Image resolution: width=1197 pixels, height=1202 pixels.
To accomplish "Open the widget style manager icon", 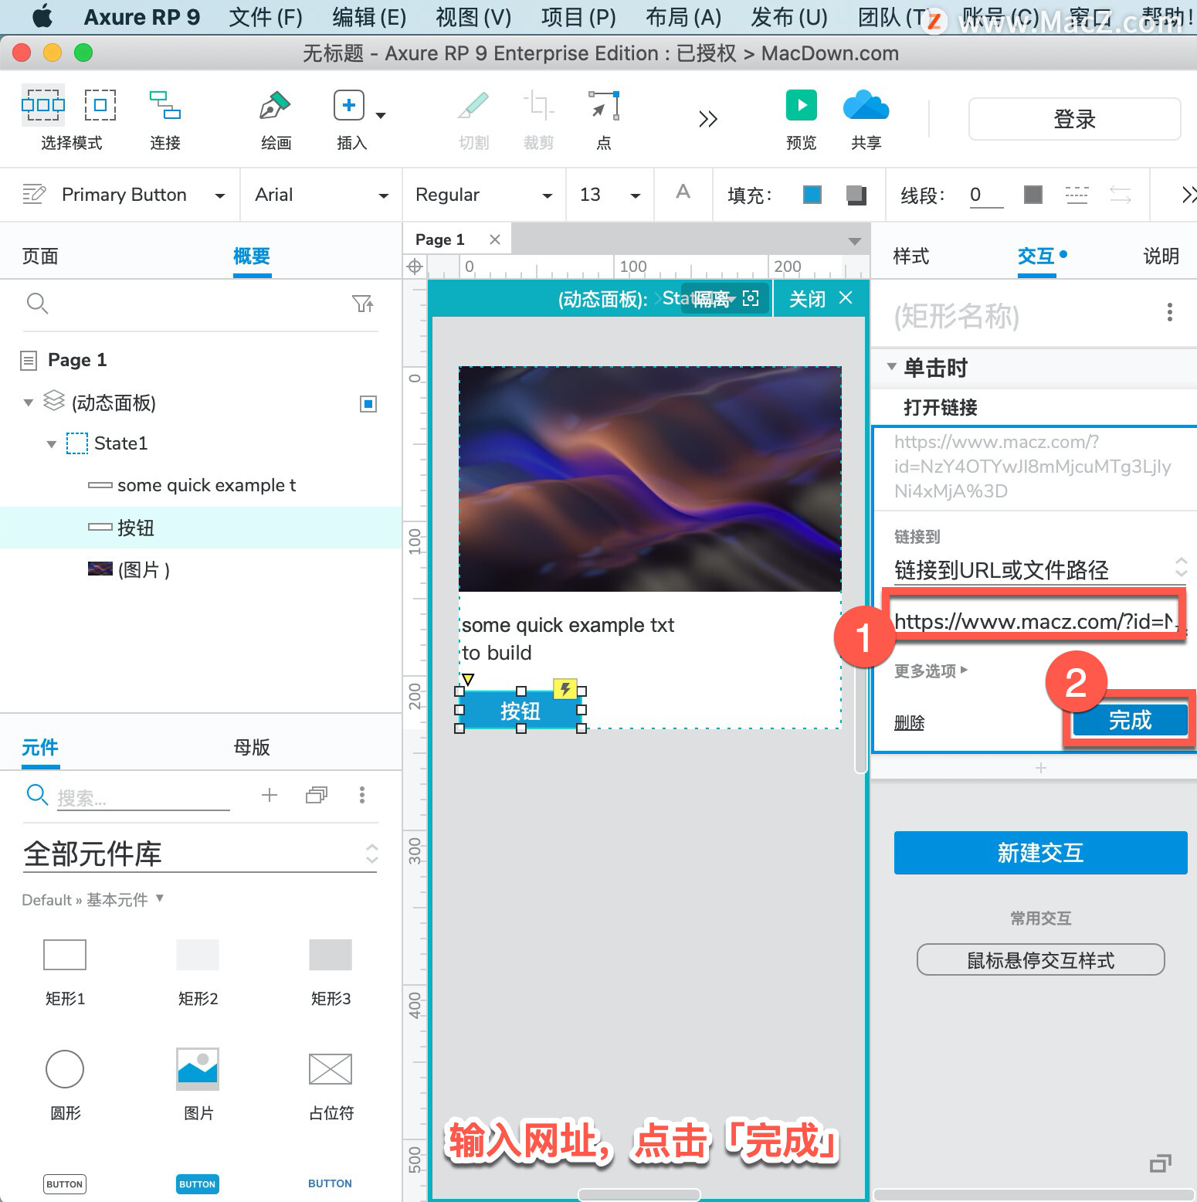I will 34,194.
